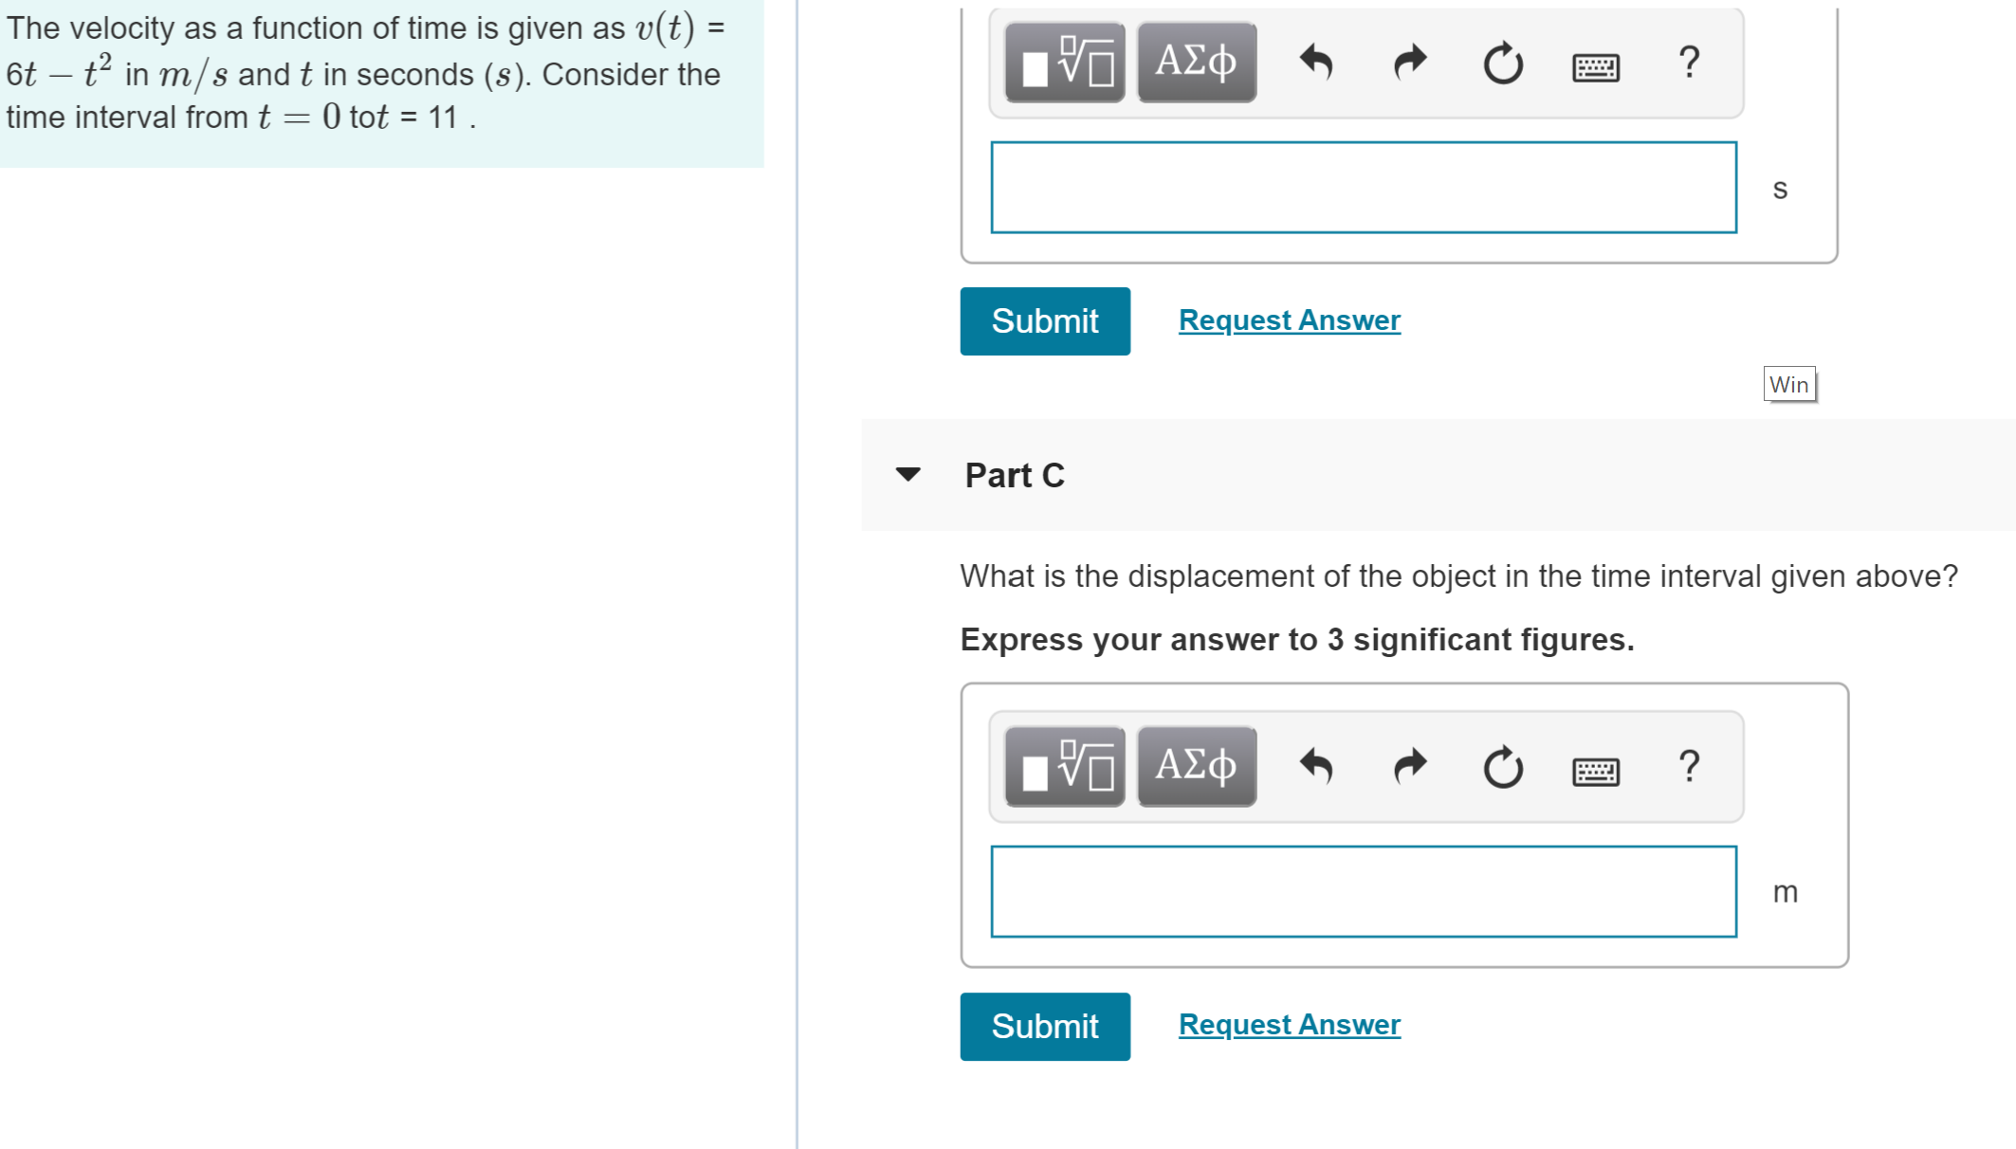The image size is (2016, 1149).
Task: Click the top section answer input field
Action: coord(1363,189)
